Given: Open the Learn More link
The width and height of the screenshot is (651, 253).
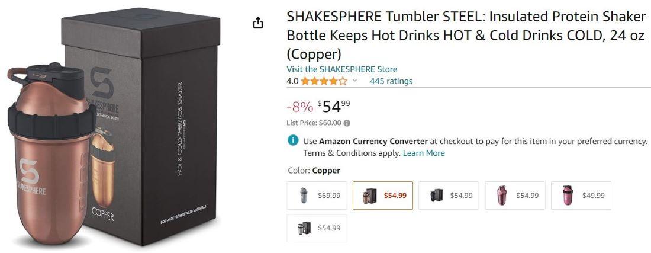Looking at the screenshot, I should click(424, 153).
